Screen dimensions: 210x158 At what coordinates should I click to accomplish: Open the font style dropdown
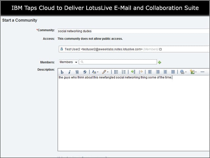[x=95, y=72]
